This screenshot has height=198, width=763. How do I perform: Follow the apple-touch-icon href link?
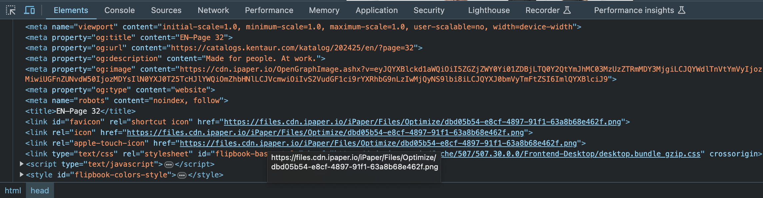coord(378,143)
